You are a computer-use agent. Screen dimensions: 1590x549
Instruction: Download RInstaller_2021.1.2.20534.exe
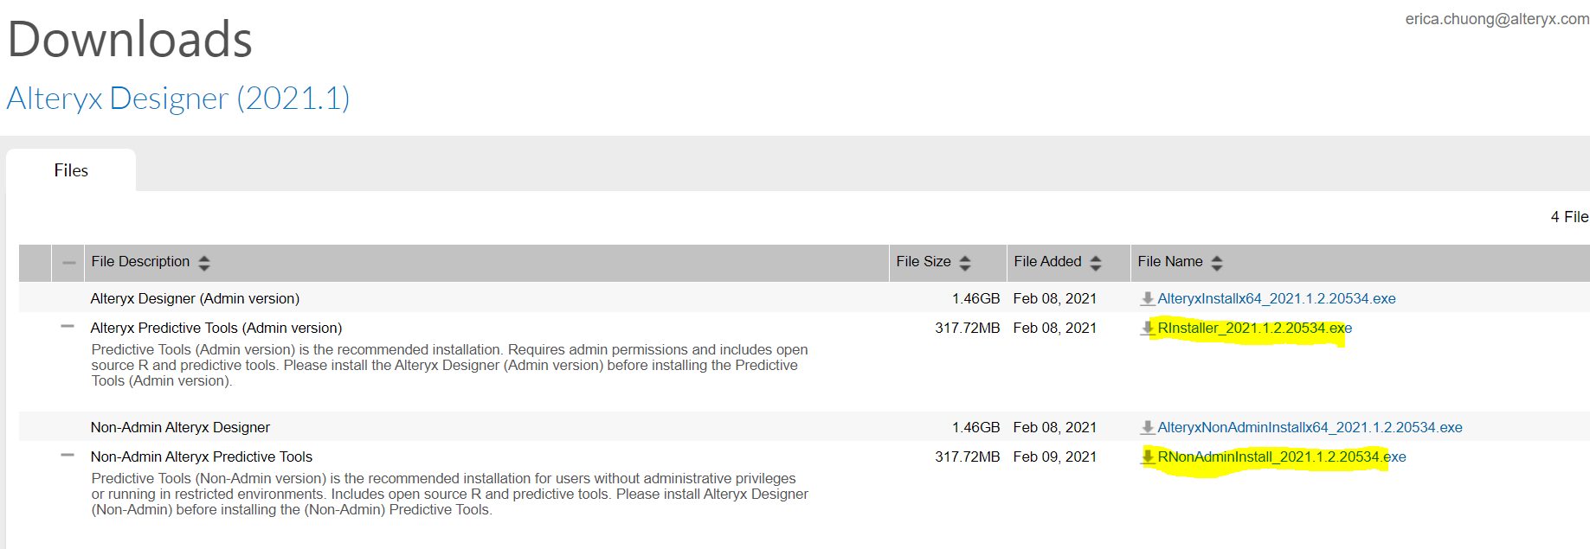[1254, 328]
